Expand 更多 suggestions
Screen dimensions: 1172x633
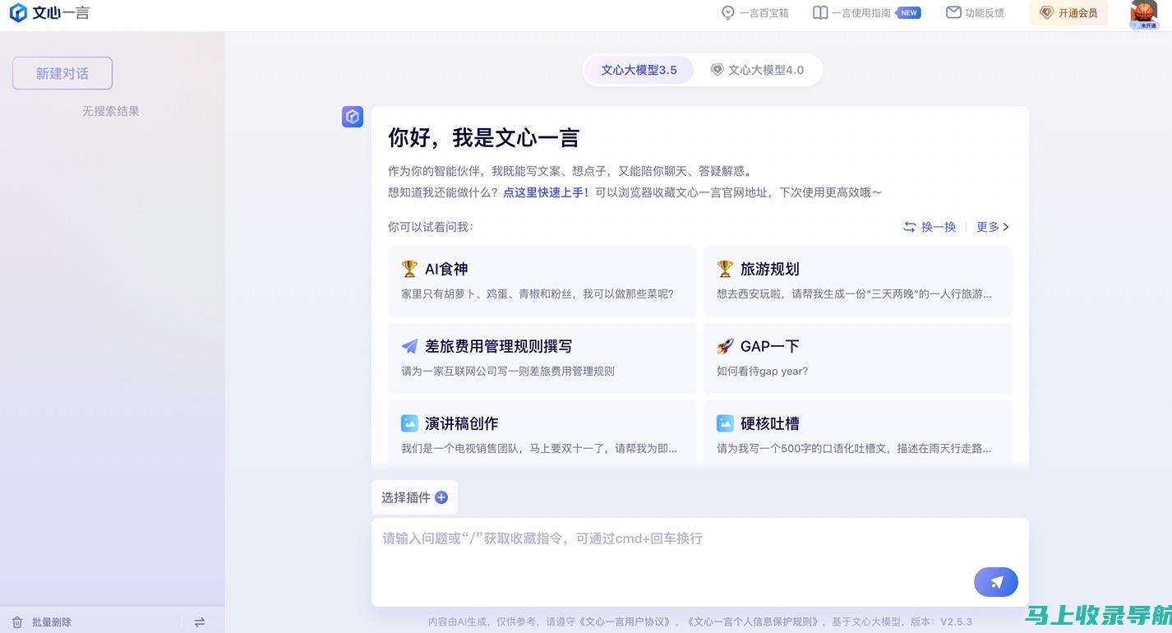[993, 227]
